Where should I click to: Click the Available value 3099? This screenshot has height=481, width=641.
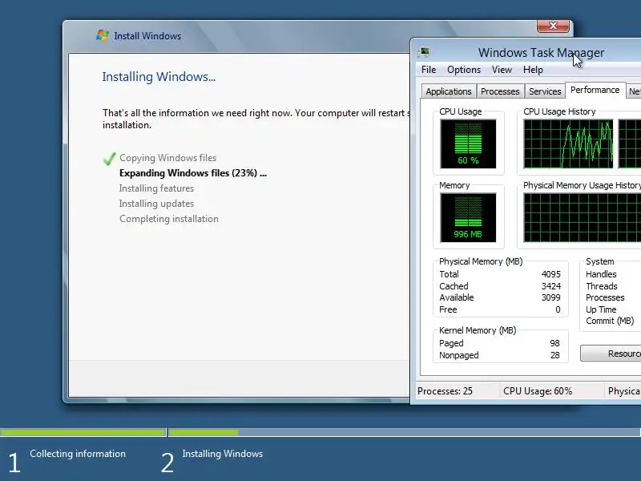(x=550, y=297)
